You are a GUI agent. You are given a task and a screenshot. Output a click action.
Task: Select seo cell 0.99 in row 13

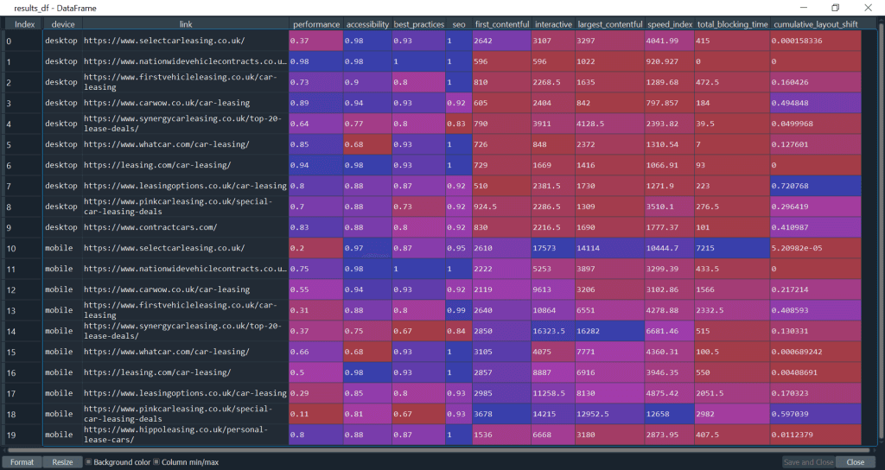[459, 310]
